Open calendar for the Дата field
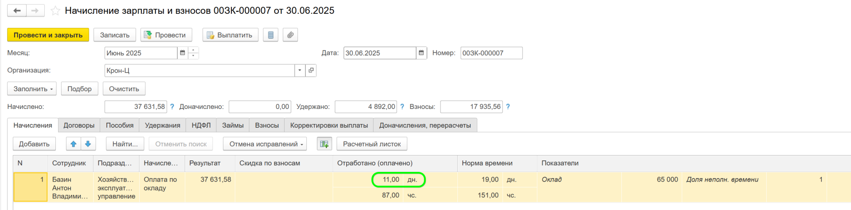Screen dimensions: 851x210 coord(422,53)
